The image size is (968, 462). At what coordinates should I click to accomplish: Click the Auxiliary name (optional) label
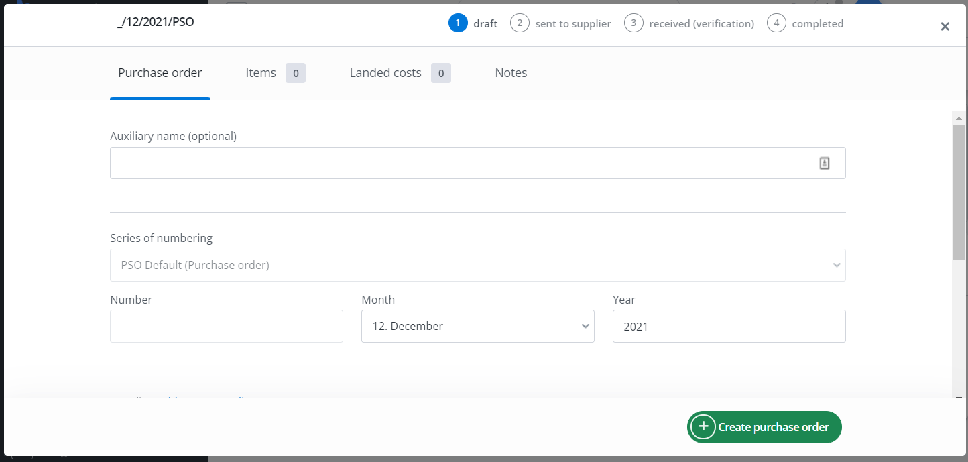pyautogui.click(x=173, y=136)
